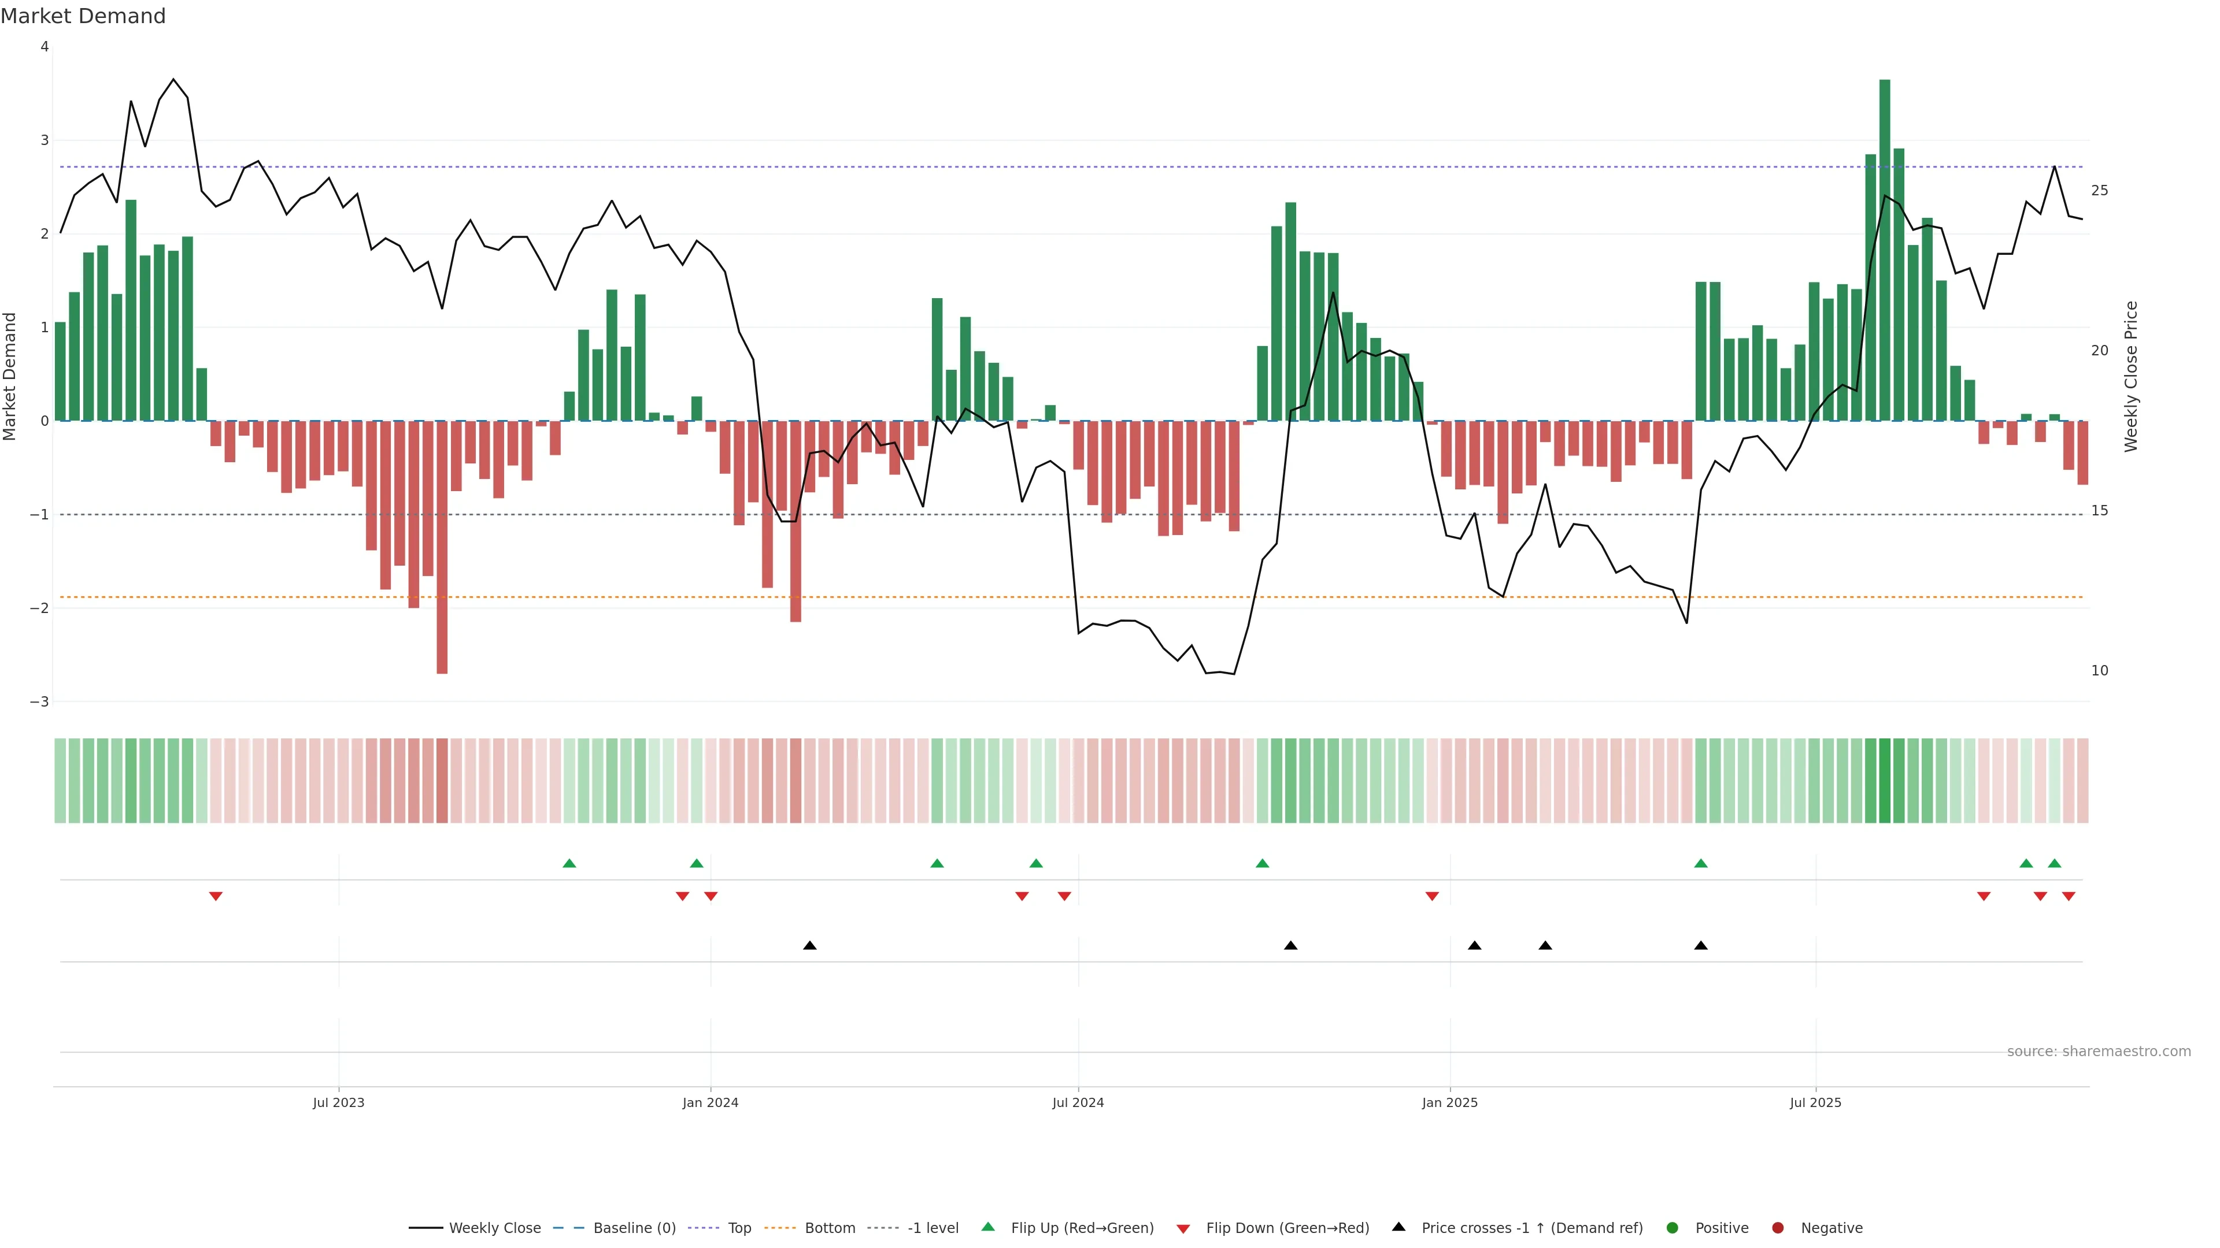Click the sharemaestro.com source text
2220x1248 pixels.
(2099, 1052)
